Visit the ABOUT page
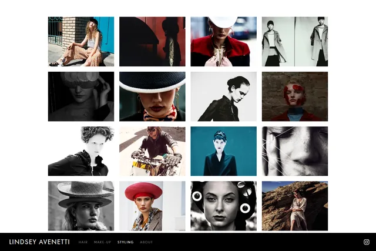This screenshot has height=251, width=376. pyautogui.click(x=146, y=242)
